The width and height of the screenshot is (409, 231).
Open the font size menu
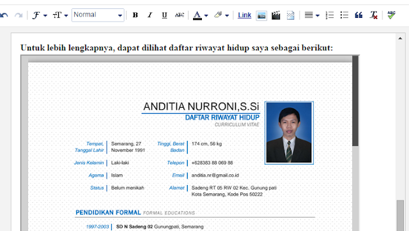click(60, 15)
